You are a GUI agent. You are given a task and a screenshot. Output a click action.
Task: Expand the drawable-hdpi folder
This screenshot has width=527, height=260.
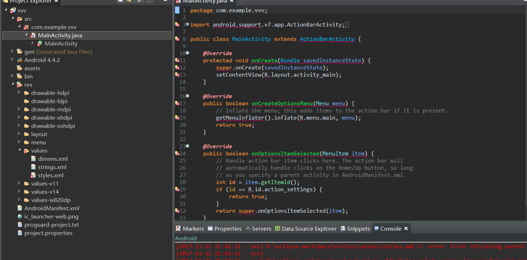coord(19,93)
